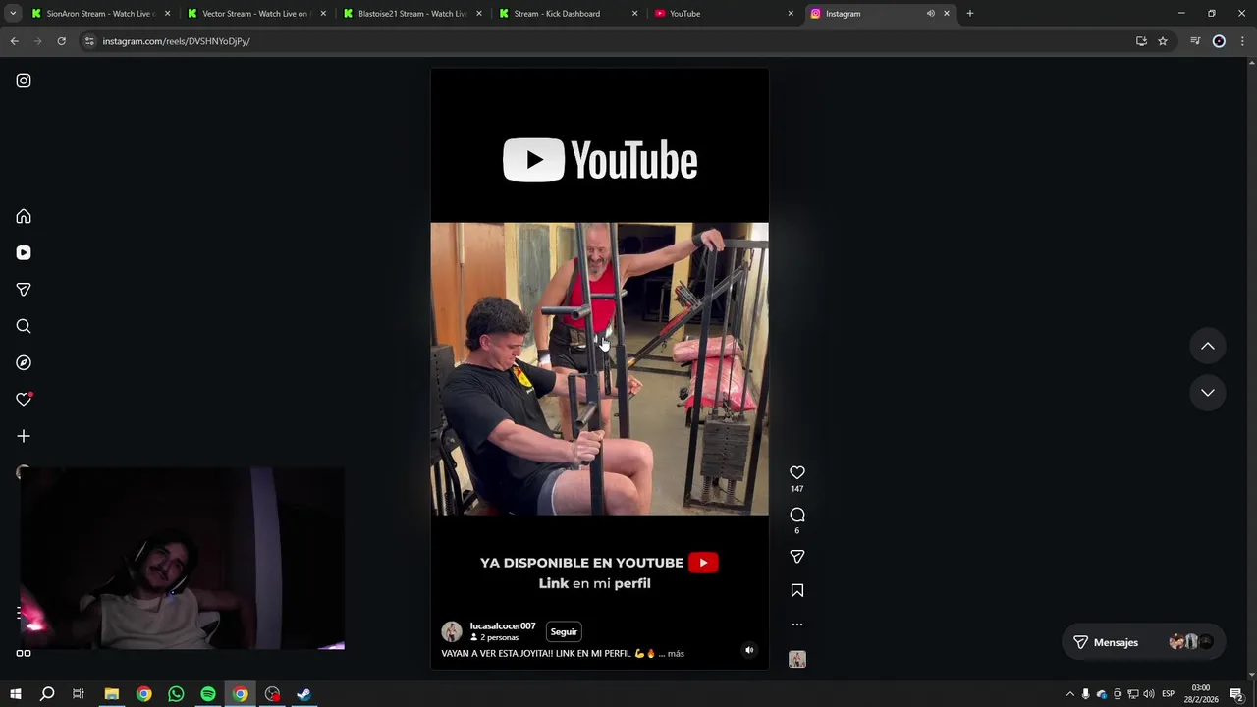The width and height of the screenshot is (1257, 707).
Task: Go to the previous reel with up chevron
Action: pos(1208,346)
